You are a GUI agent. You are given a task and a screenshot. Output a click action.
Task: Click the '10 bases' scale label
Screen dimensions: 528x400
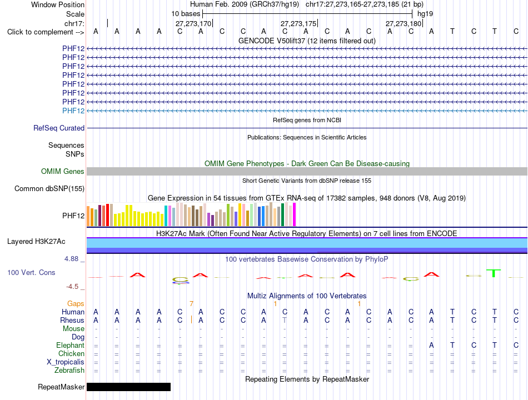pos(186,14)
